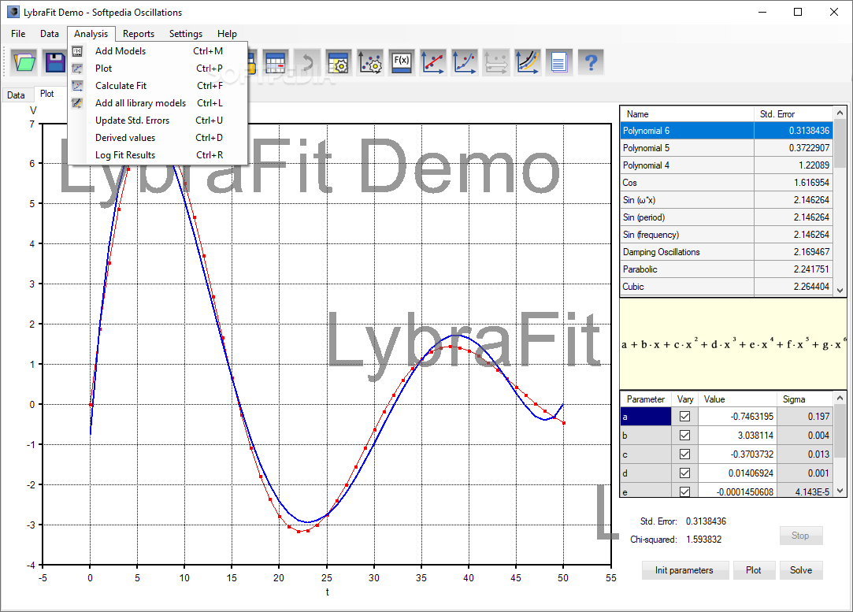Click the Init parameters button
The image size is (853, 612).
(x=684, y=570)
